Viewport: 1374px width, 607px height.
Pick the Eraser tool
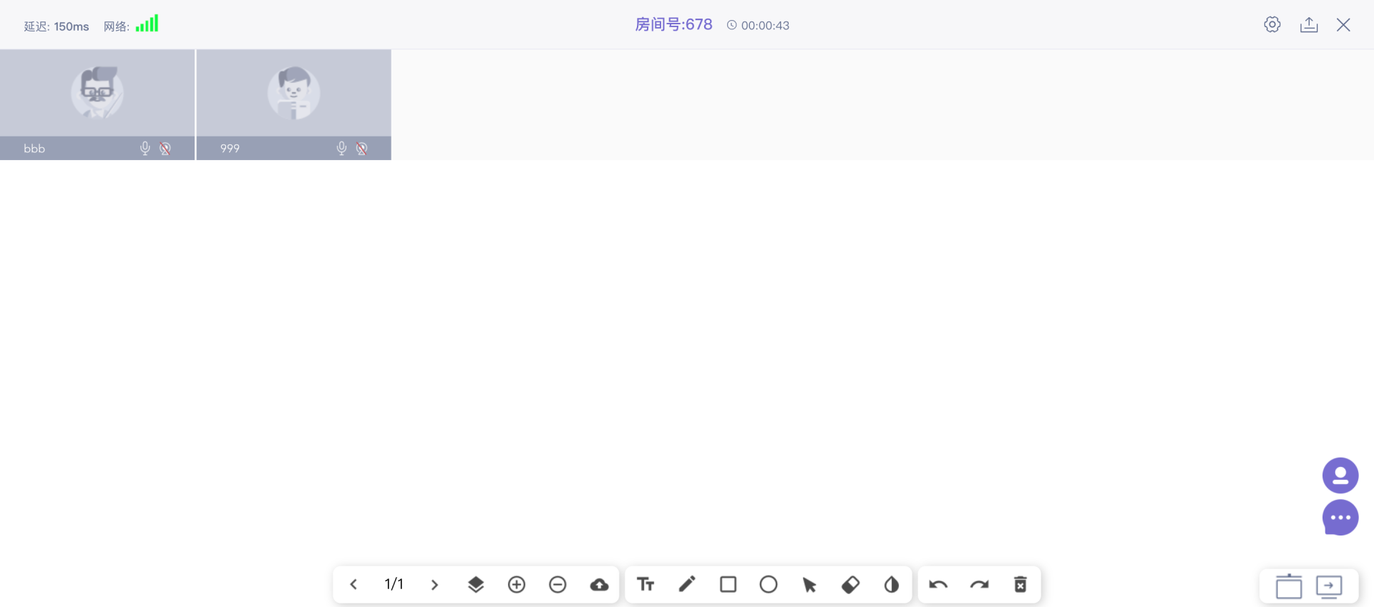coord(850,585)
